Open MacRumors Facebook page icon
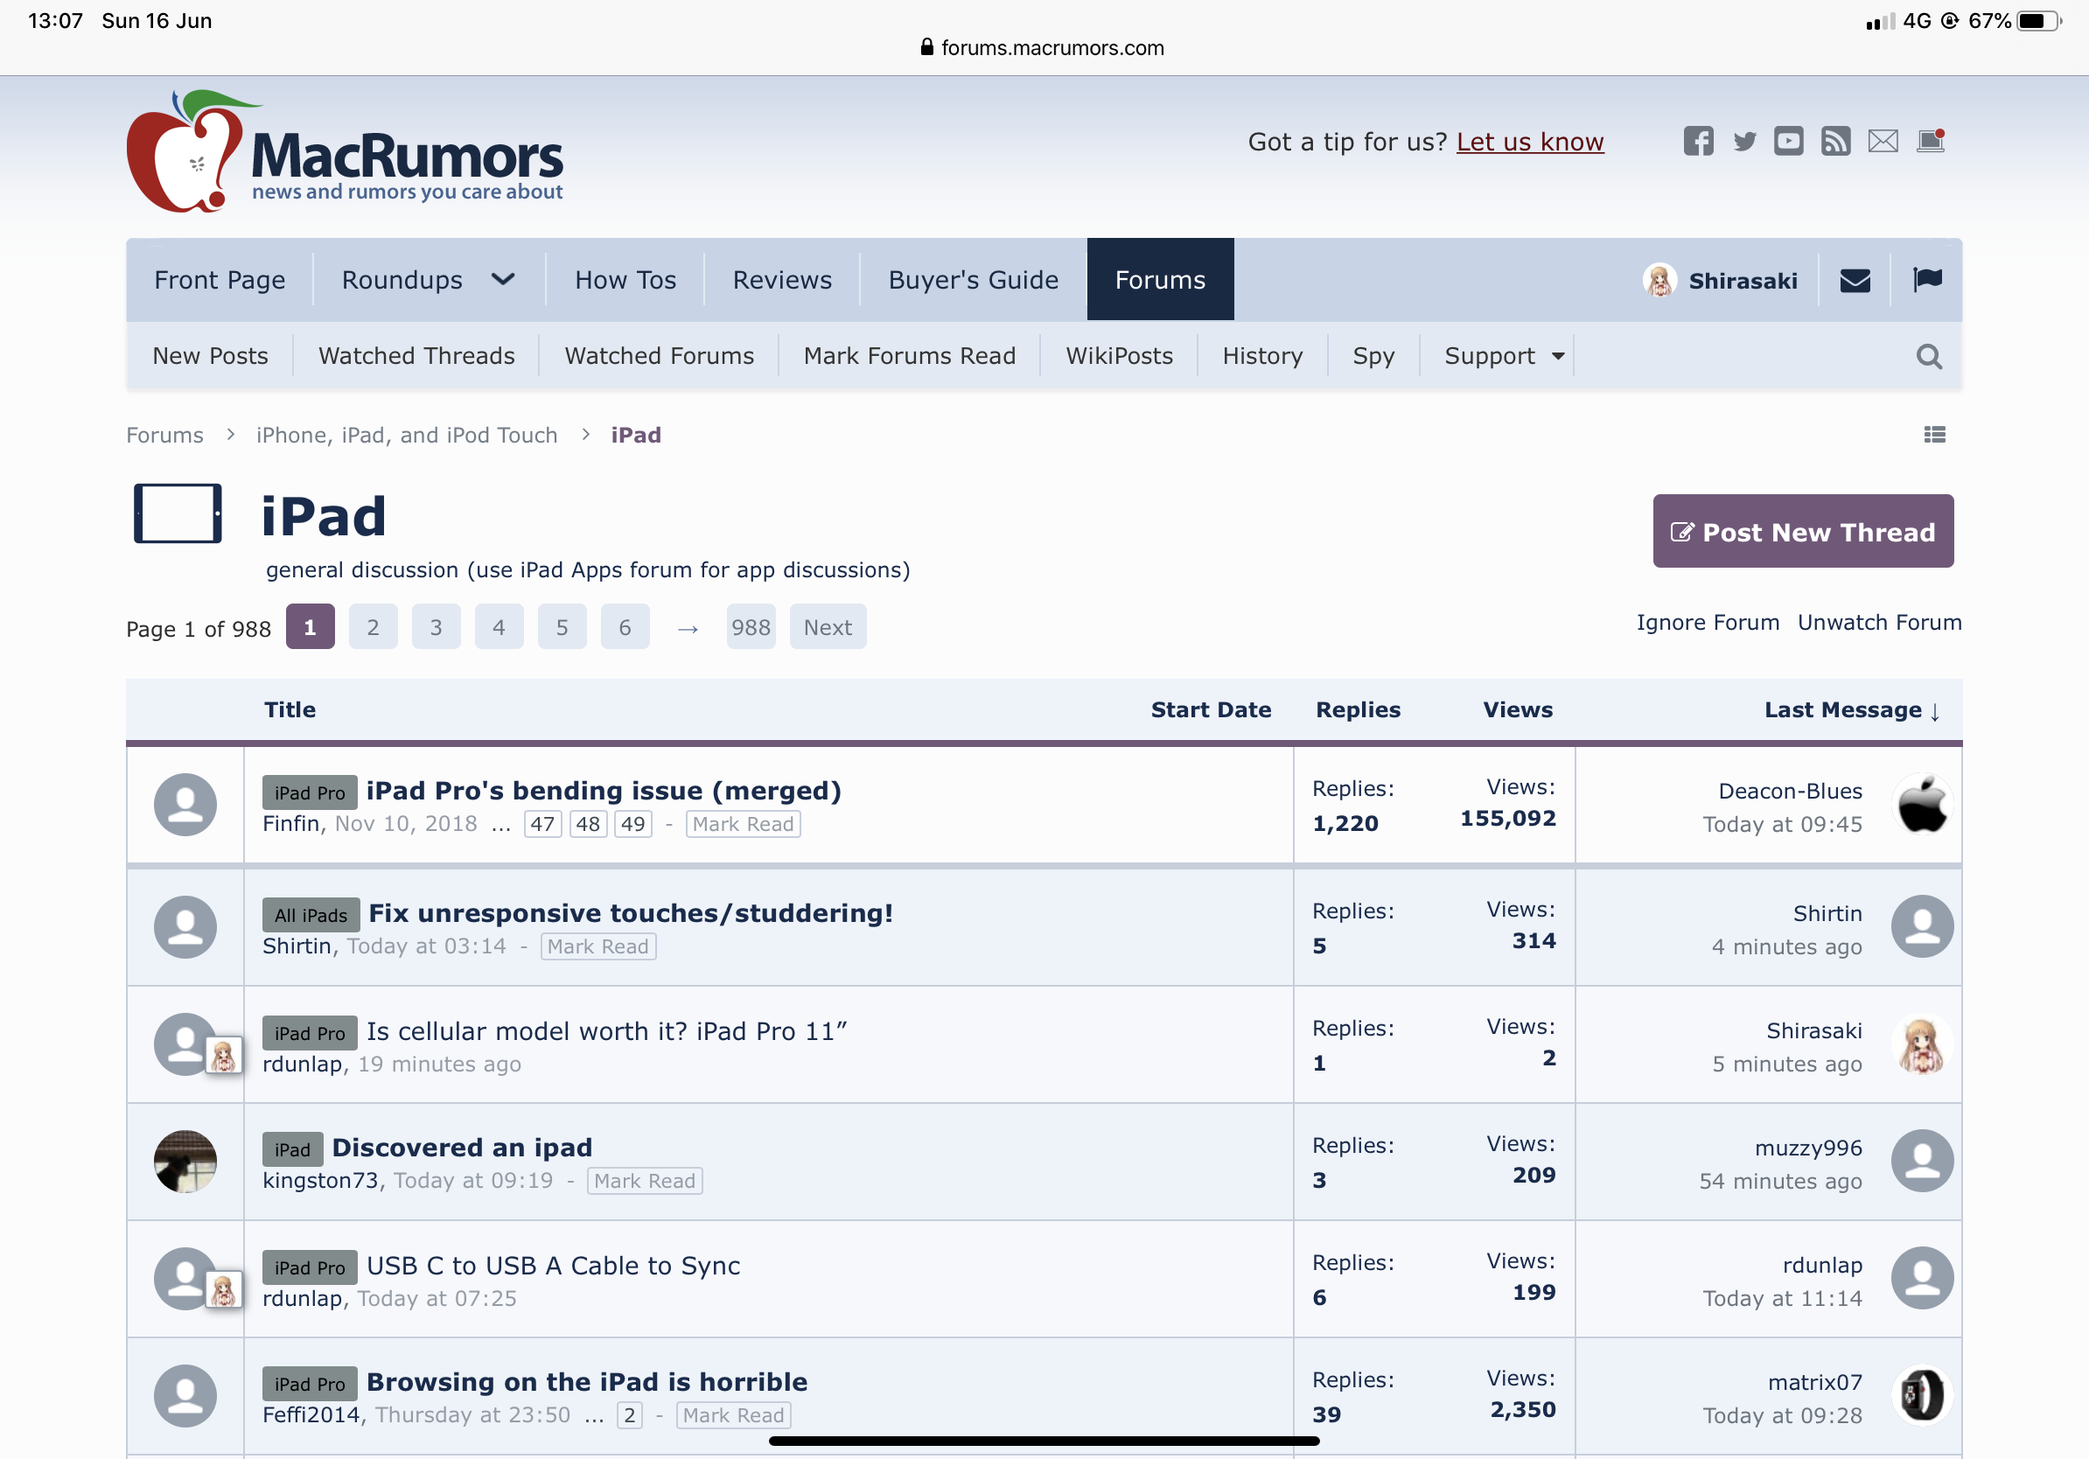Screen dimensions: 2089x1459 (1698, 141)
